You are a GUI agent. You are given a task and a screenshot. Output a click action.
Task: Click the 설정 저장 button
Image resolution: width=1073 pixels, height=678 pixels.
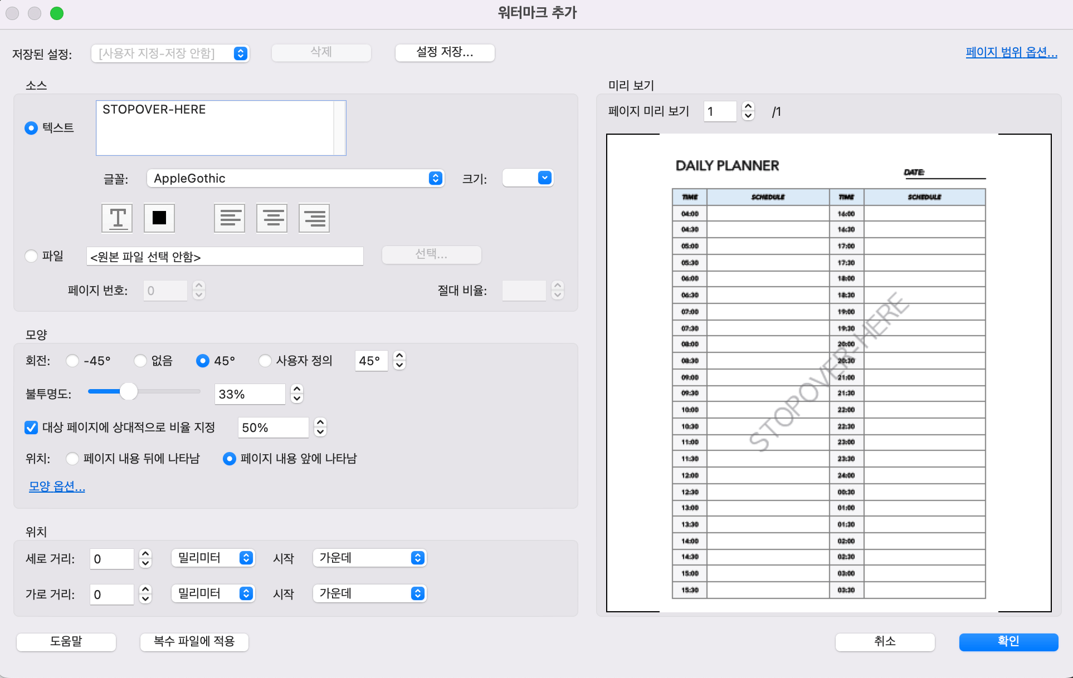(x=444, y=52)
